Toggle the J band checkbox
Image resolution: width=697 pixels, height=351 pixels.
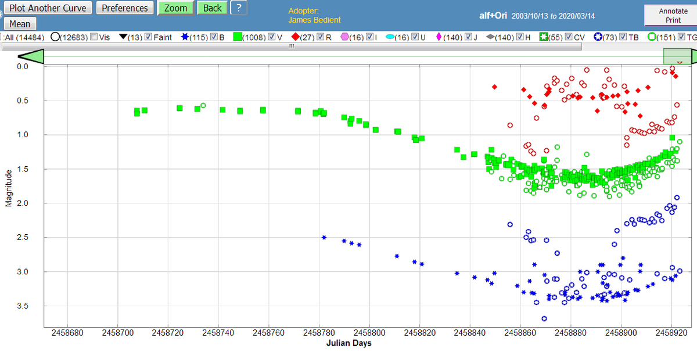coord(469,37)
